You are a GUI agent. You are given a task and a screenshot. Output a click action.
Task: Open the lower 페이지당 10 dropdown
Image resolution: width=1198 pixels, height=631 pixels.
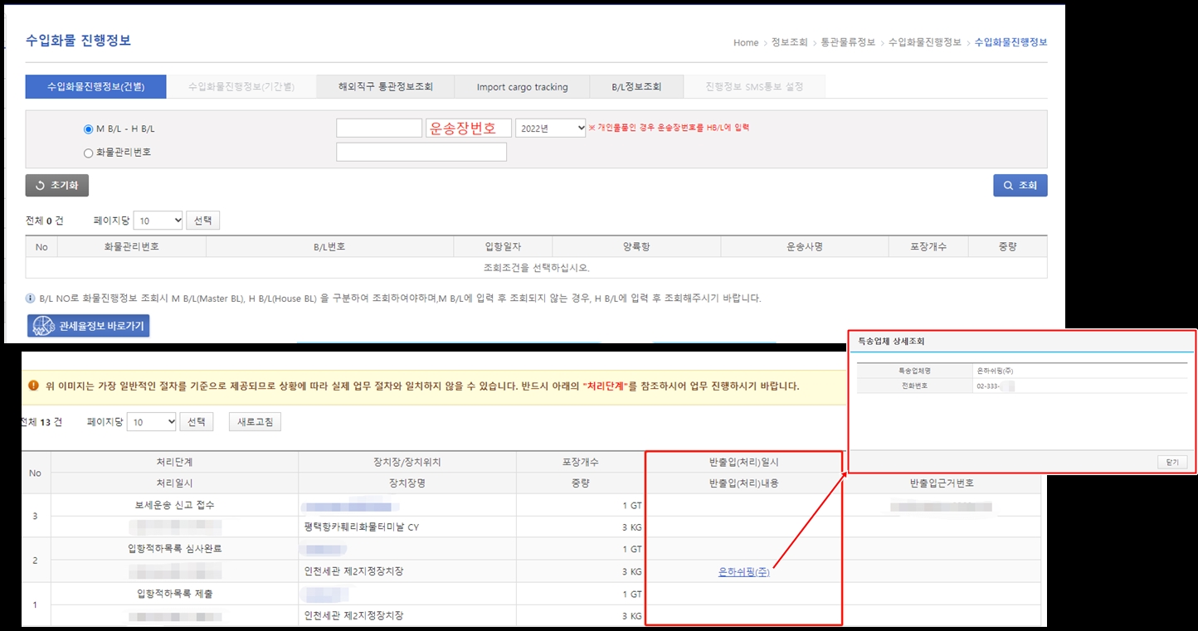[x=152, y=422]
